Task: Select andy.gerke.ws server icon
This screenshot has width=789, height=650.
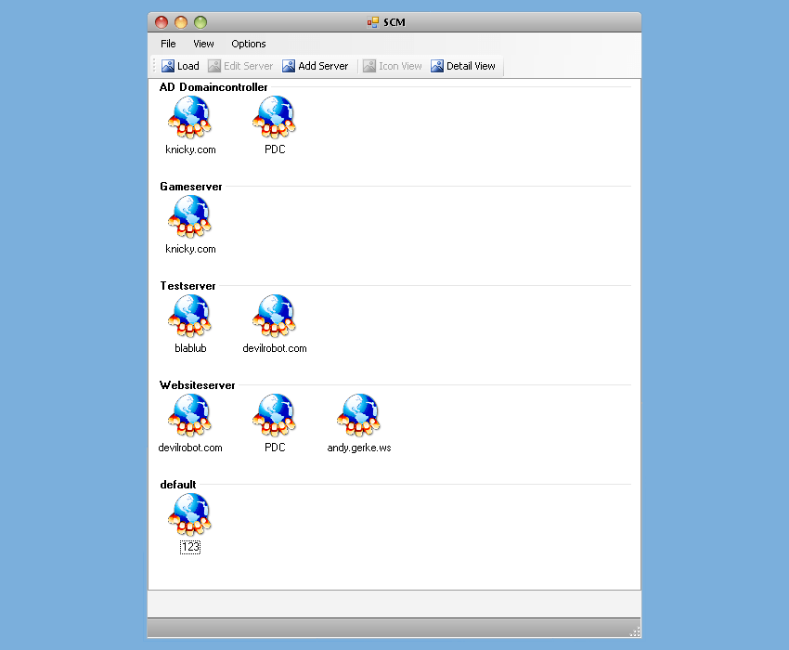Action: [359, 415]
